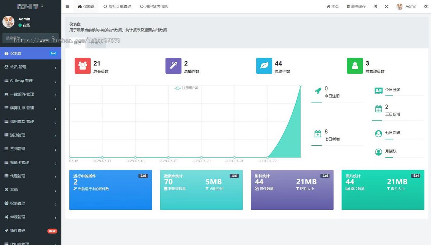The width and height of the screenshot is (431, 245).
Task: Click the 权限管理 users group icon
Action: (x=6, y=203)
